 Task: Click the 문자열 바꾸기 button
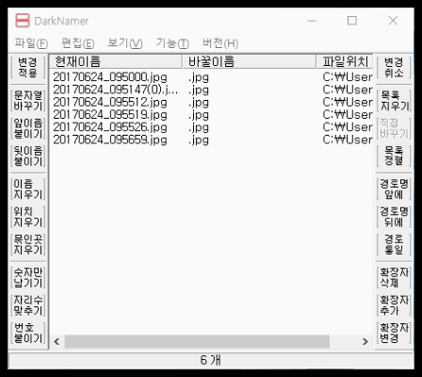[x=28, y=101]
